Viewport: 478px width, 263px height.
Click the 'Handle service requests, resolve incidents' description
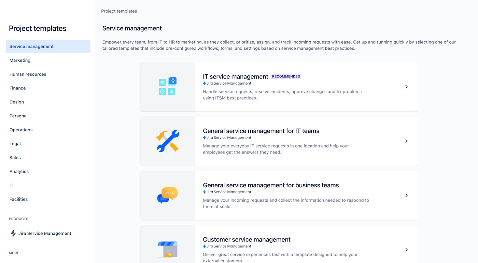click(x=282, y=95)
